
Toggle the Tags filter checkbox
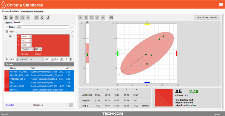tap(7, 32)
